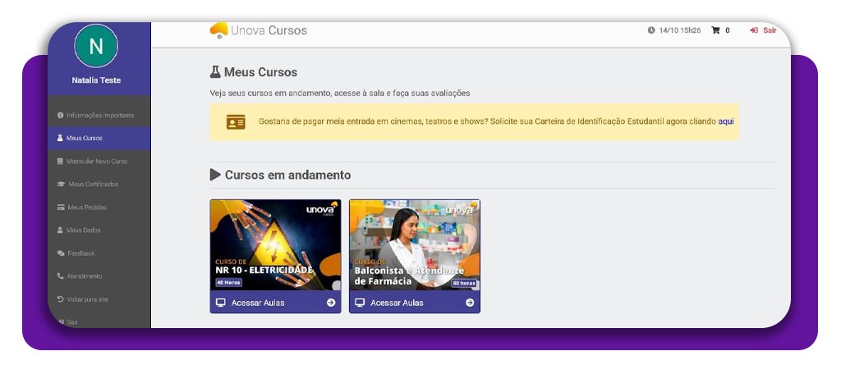Click the play triangle beside Cursos em andamento
Viewport: 841px width, 383px height.
[x=215, y=175]
